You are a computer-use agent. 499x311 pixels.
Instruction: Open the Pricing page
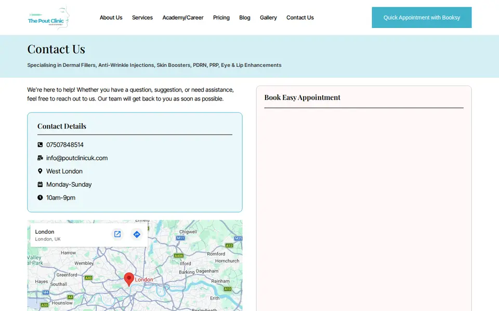(x=221, y=18)
